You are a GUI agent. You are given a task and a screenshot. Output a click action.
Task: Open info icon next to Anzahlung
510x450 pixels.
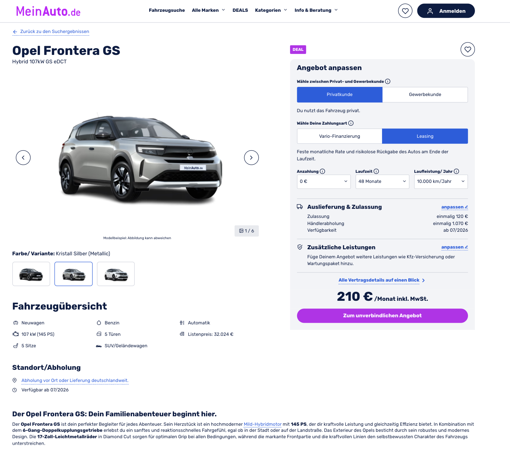click(x=322, y=171)
